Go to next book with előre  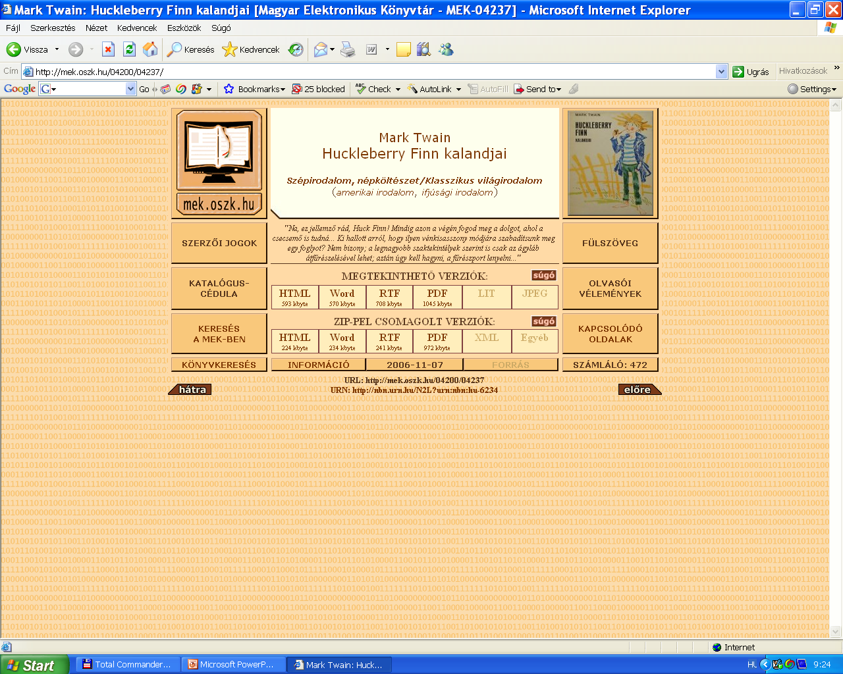point(639,390)
